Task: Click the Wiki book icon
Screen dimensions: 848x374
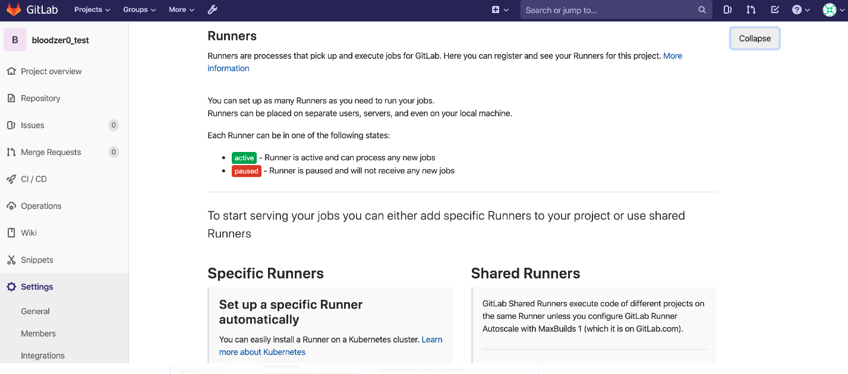Action: click(11, 233)
